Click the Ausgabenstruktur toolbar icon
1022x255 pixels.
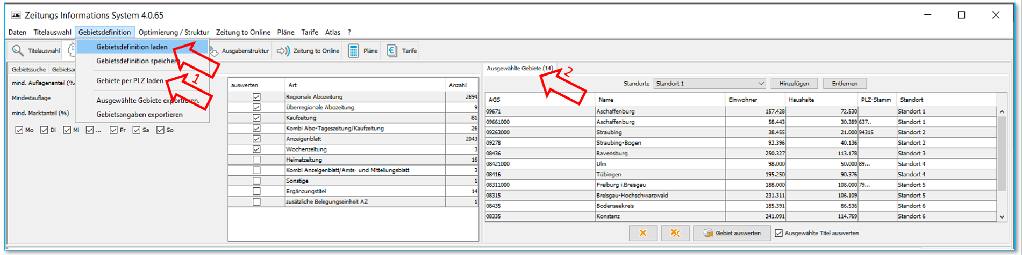click(215, 51)
